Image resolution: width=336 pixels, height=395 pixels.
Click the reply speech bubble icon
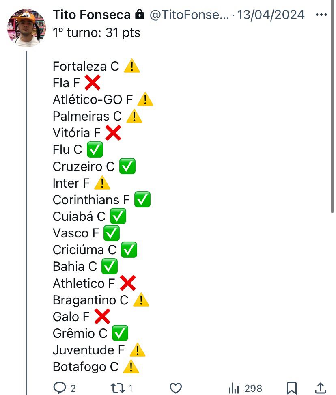(60, 388)
